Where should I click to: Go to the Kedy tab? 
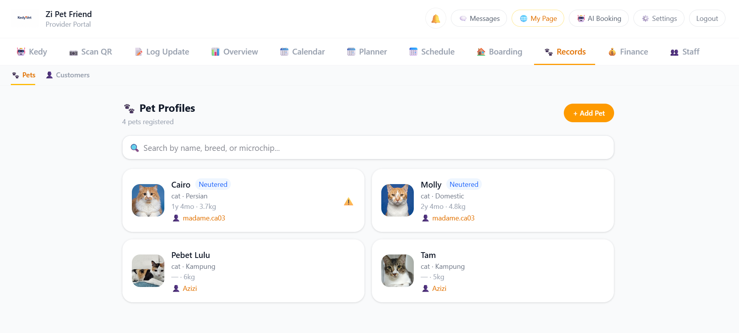point(32,52)
